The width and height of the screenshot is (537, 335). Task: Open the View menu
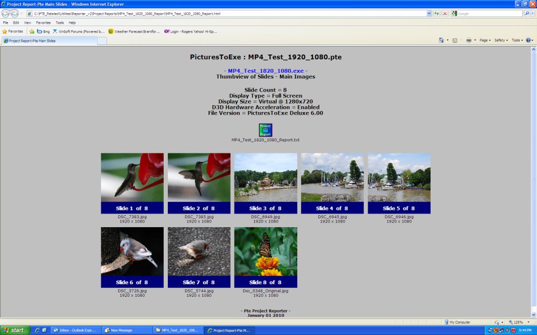point(27,23)
